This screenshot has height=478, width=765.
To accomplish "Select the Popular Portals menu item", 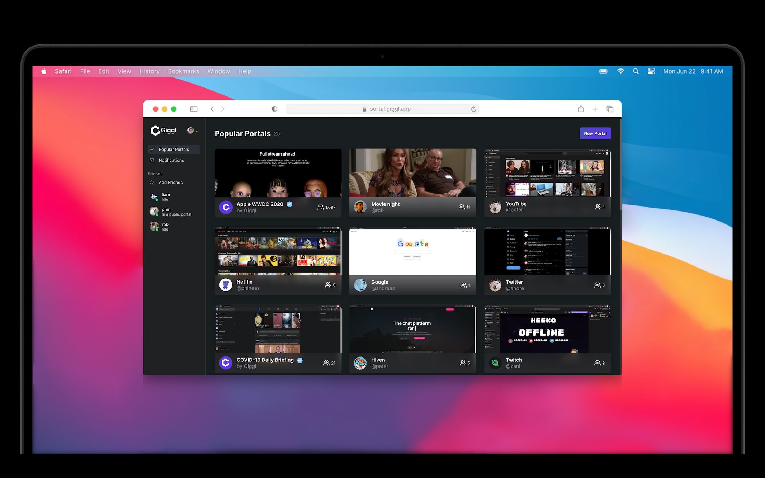I will [174, 149].
